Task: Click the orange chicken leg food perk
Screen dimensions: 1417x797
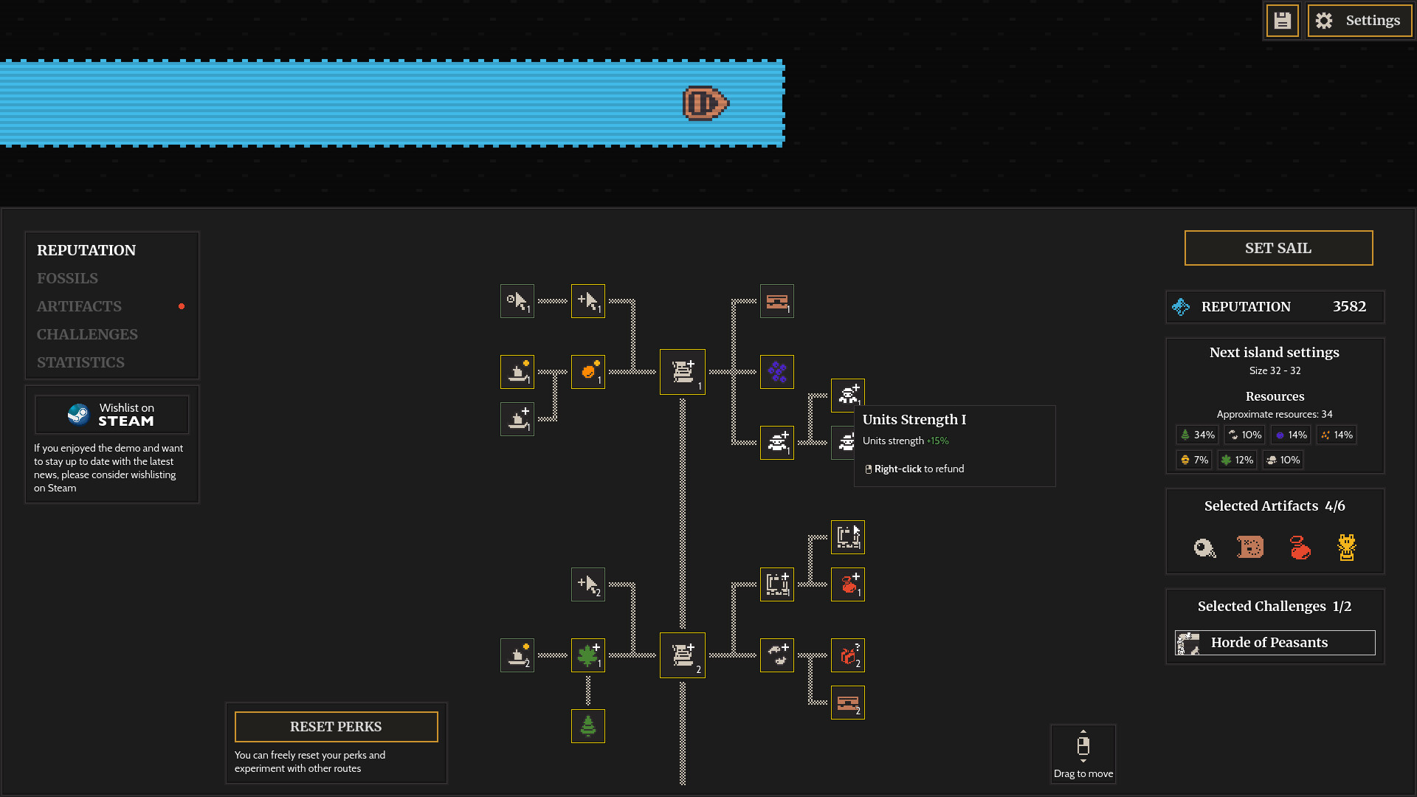Action: (x=587, y=372)
